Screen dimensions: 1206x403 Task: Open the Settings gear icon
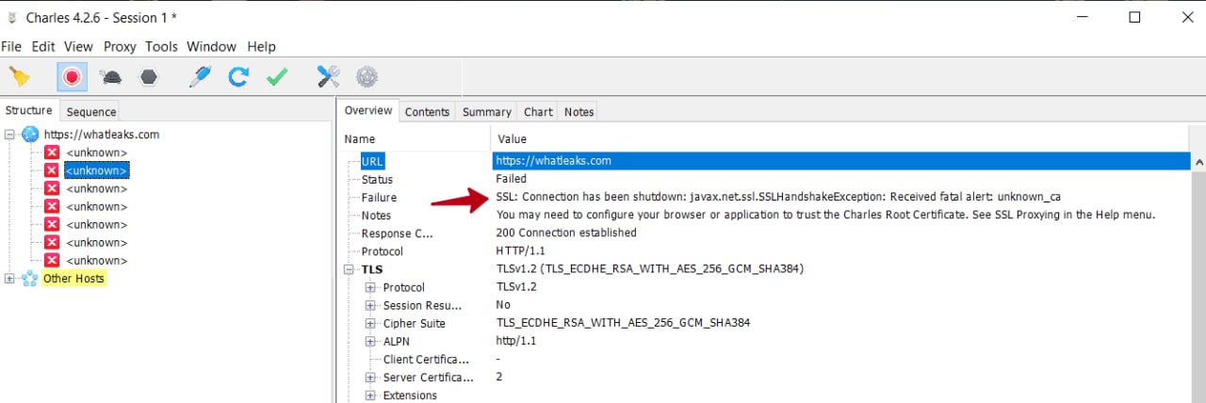[367, 77]
